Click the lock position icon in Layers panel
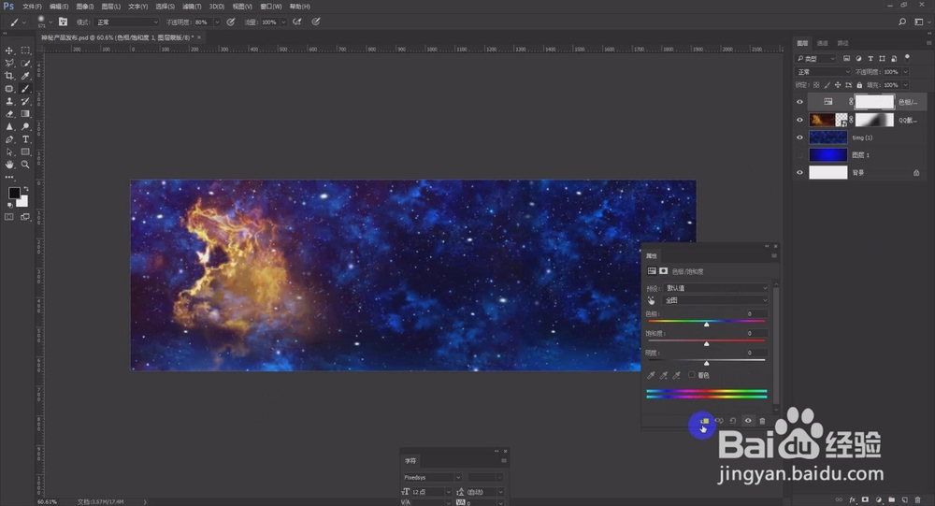Viewport: 935px width, 506px height. pyautogui.click(x=837, y=85)
